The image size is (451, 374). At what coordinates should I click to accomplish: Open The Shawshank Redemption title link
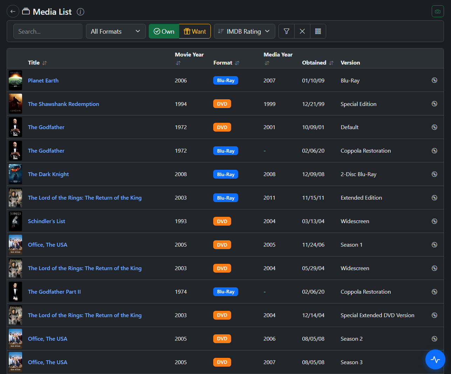point(63,104)
